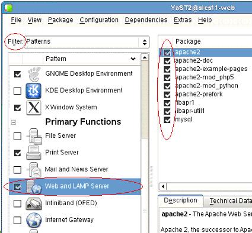Click the pattern list vertical scrollbar thumb
This screenshot has width=252, height=233.
click(145, 99)
